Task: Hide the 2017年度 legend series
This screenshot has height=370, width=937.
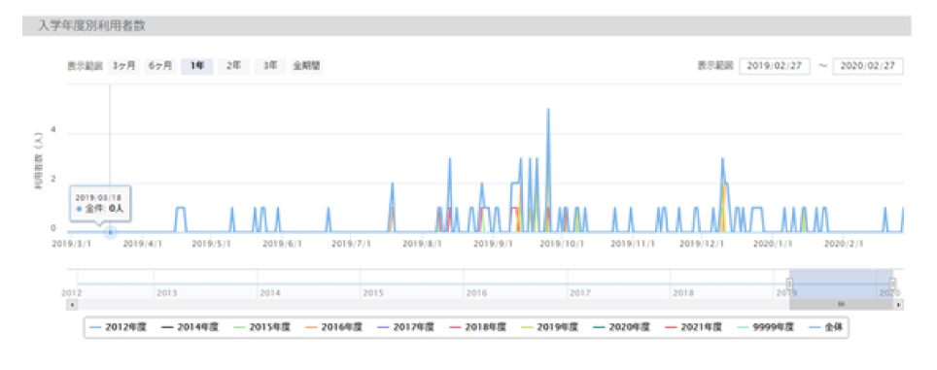Action: click(x=406, y=327)
